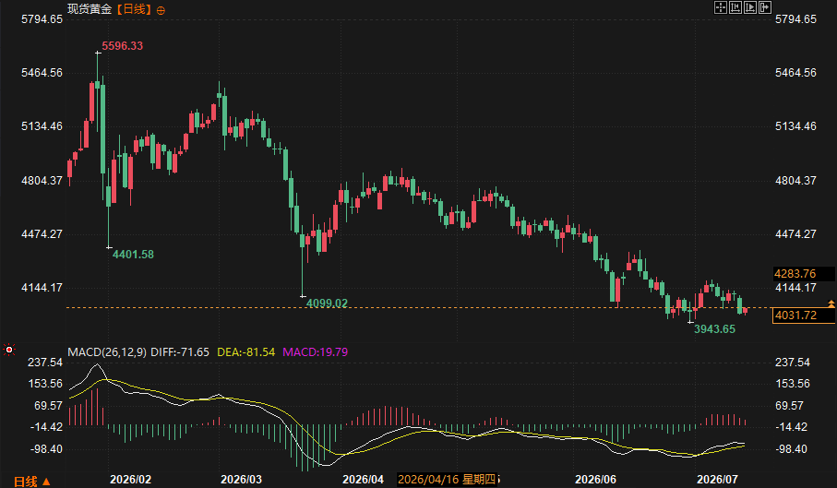Click the 3943.65 low price label
The image size is (837, 488).
point(714,329)
